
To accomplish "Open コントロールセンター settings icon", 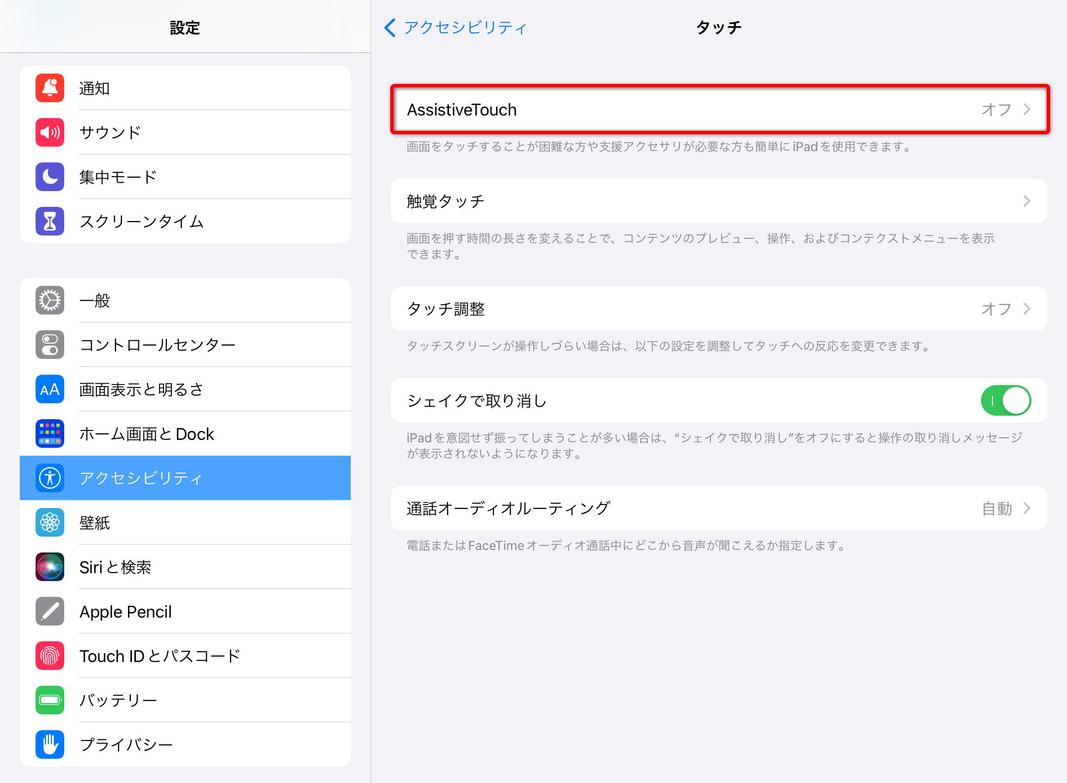I will [49, 345].
